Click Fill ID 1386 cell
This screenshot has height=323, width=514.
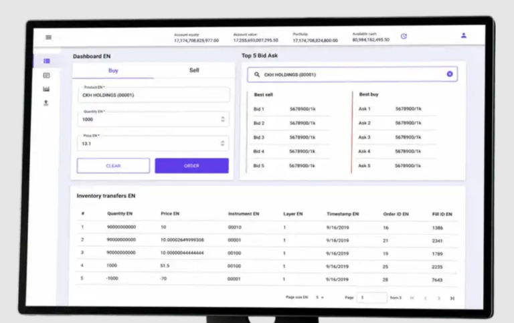click(x=437, y=228)
